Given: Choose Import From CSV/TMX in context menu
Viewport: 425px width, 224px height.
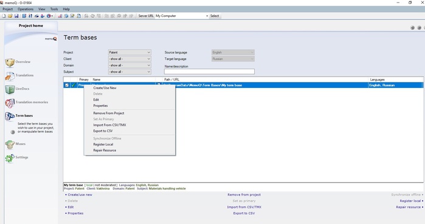Looking at the screenshot, I should pos(109,125).
